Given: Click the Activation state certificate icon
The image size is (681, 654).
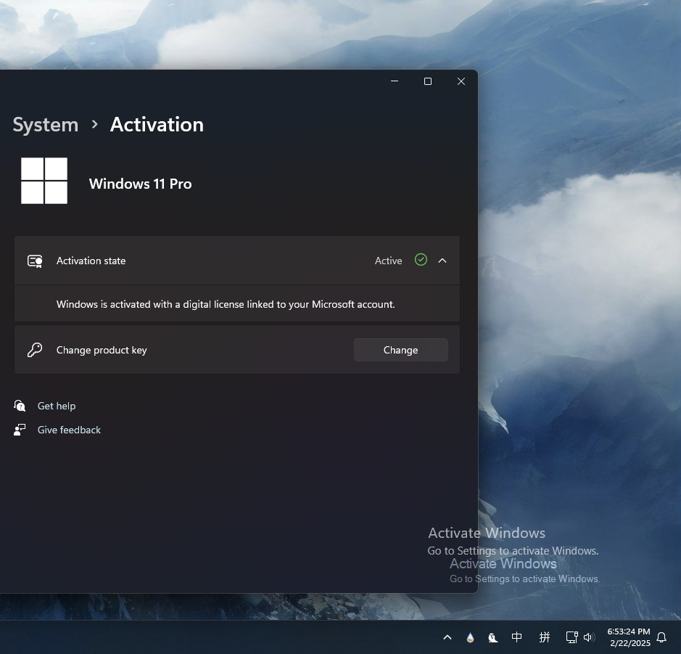Looking at the screenshot, I should [x=35, y=261].
